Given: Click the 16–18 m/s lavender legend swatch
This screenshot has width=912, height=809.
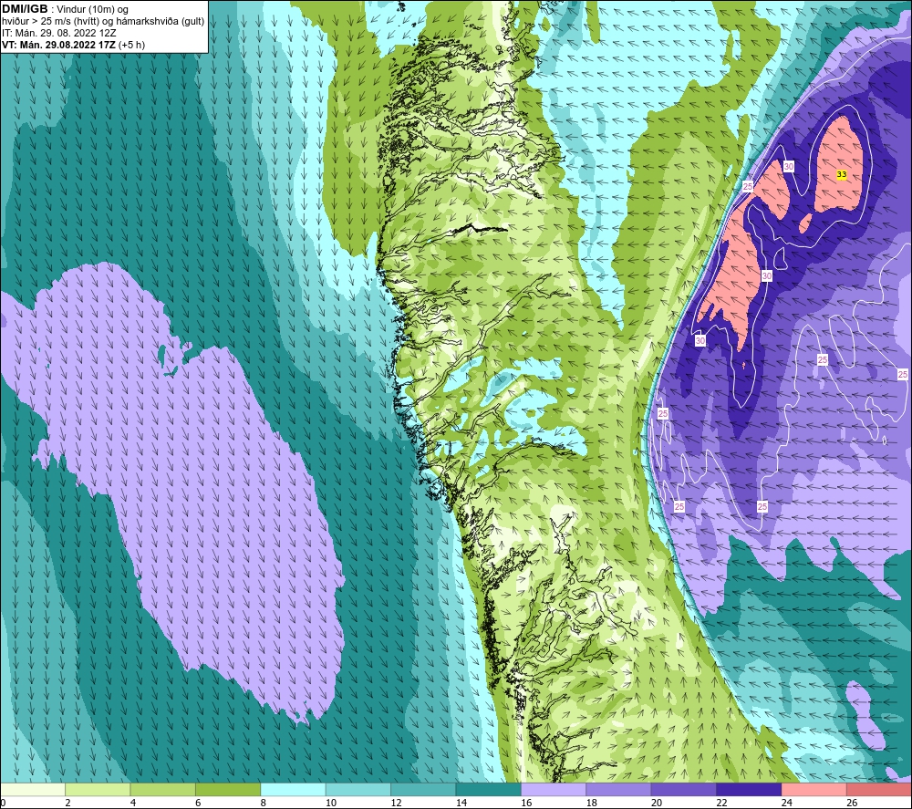Looking at the screenshot, I should pos(554,790).
